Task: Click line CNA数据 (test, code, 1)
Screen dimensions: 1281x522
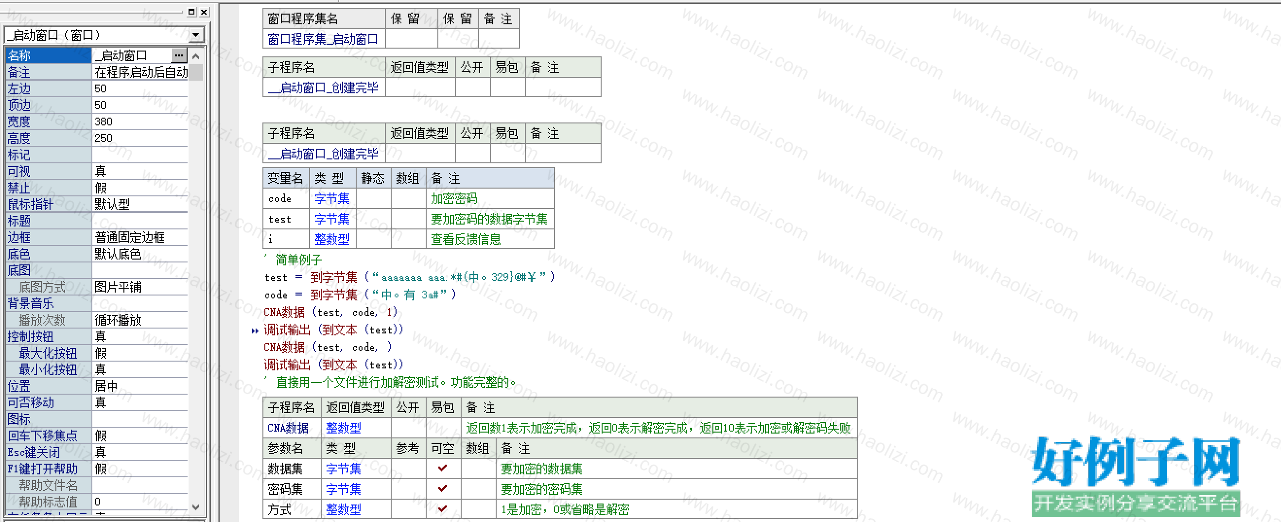Action: [330, 312]
